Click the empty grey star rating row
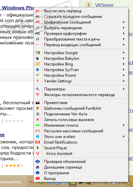 (14, 121)
